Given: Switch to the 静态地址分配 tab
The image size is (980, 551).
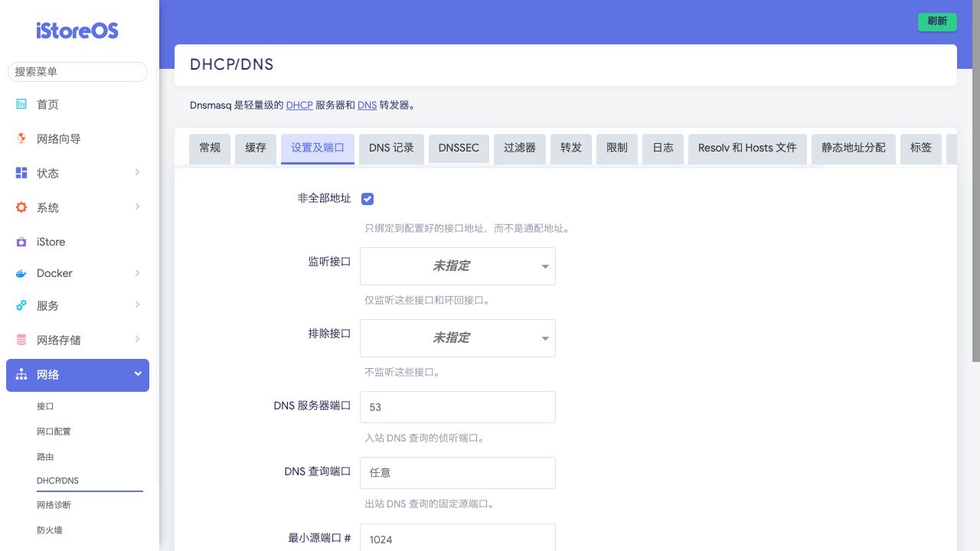Looking at the screenshot, I should 853,148.
